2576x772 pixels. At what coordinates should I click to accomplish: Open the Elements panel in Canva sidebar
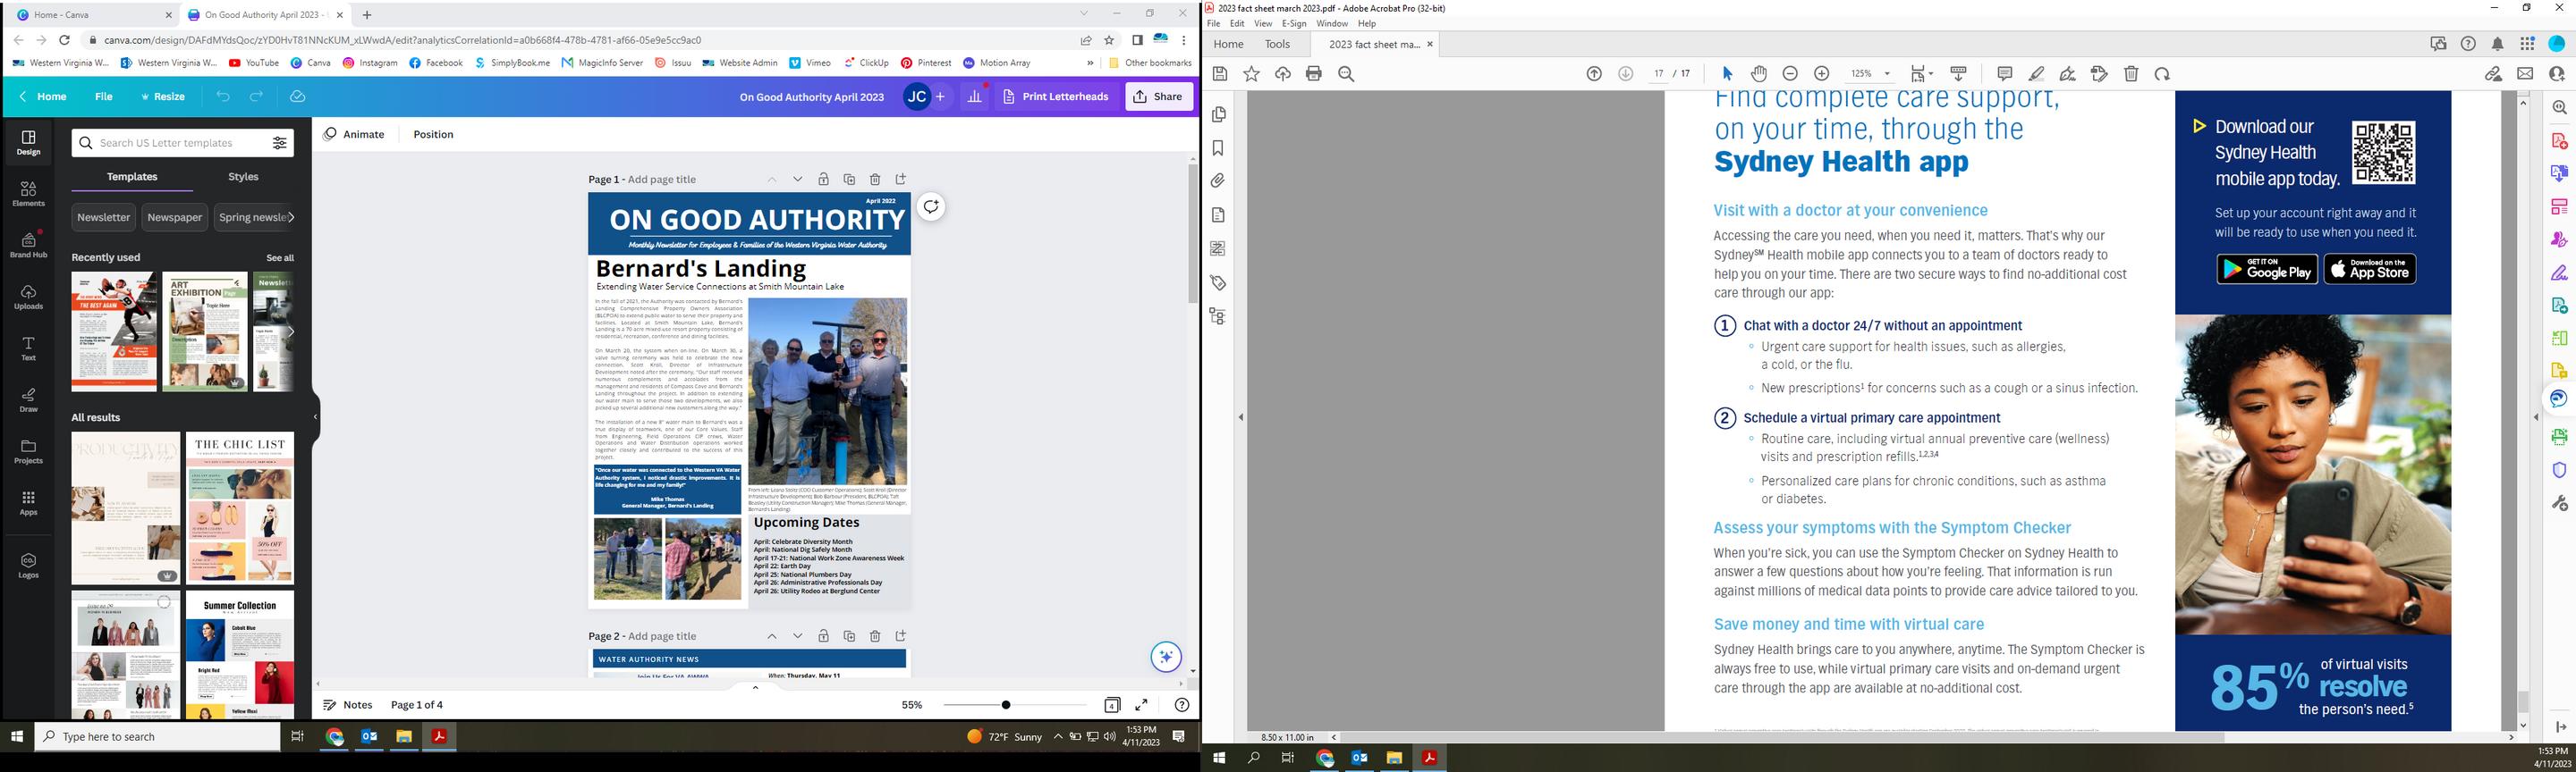pos(28,194)
